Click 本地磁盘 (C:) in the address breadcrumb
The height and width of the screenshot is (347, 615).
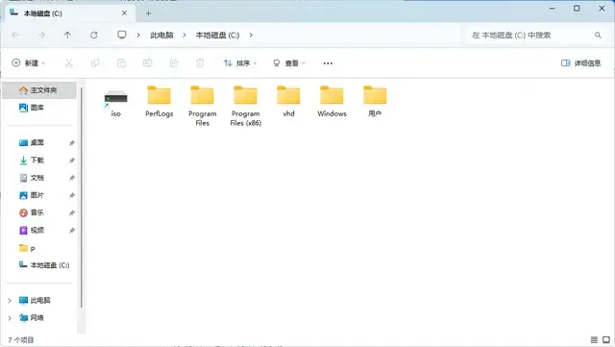[217, 35]
